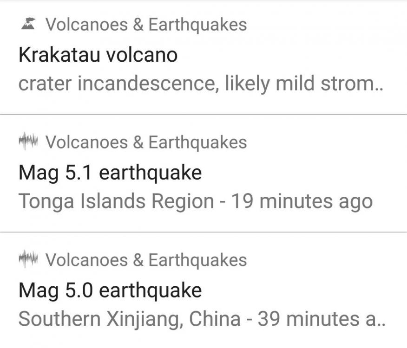Viewport: 407px width, 348px height.
Task: Open the Mag 5.0 earthquake notification title
Action: pos(110,290)
